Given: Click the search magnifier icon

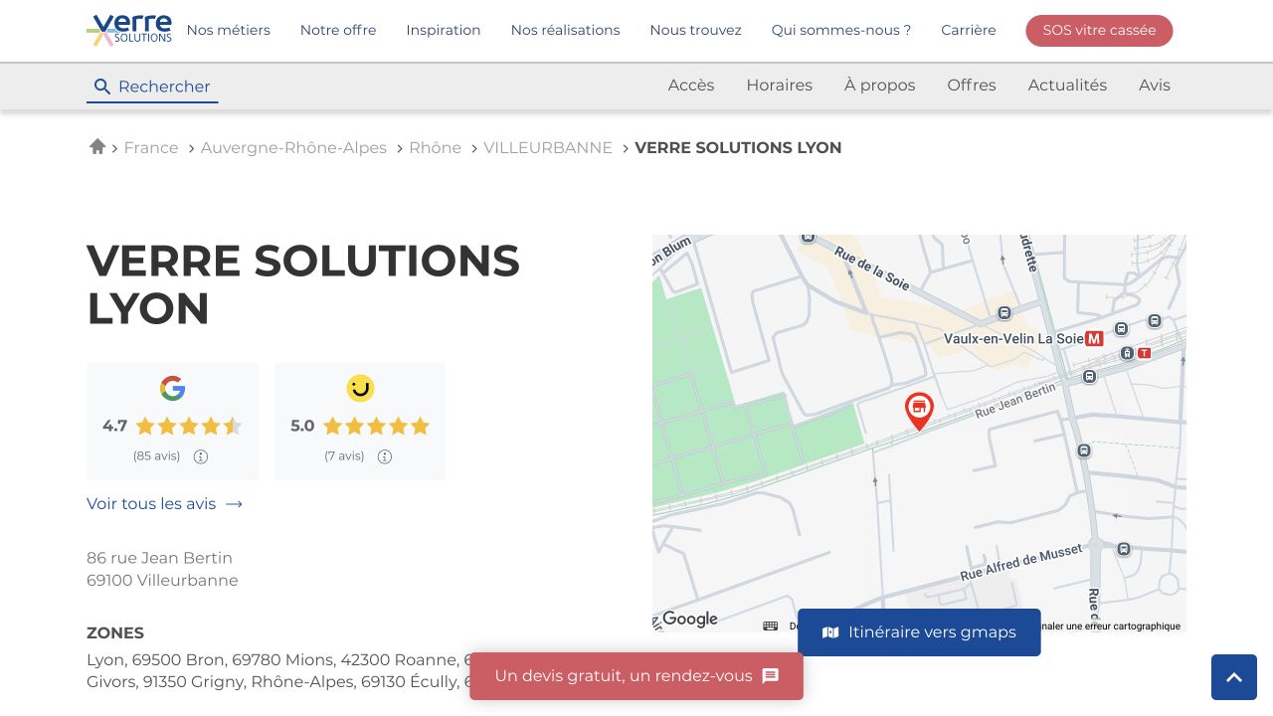Looking at the screenshot, I should pos(101,87).
